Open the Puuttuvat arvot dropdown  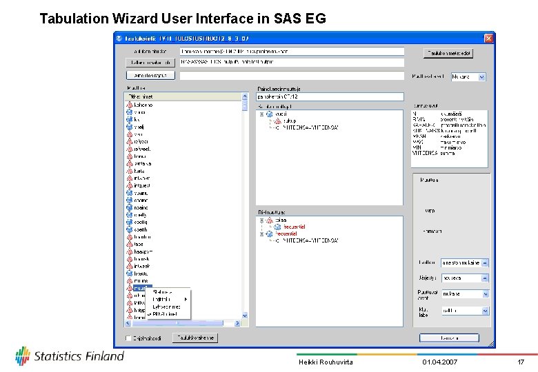[485, 294]
